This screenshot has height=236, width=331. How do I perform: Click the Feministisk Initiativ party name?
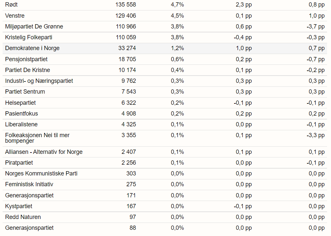[x=29, y=184]
